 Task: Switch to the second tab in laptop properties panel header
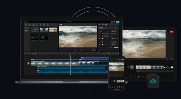click(x=103, y=25)
